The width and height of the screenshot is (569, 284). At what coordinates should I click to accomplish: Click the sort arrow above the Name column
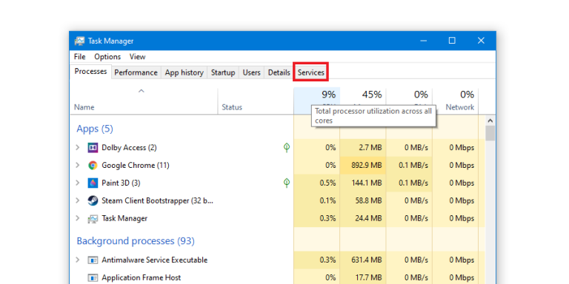point(142,91)
